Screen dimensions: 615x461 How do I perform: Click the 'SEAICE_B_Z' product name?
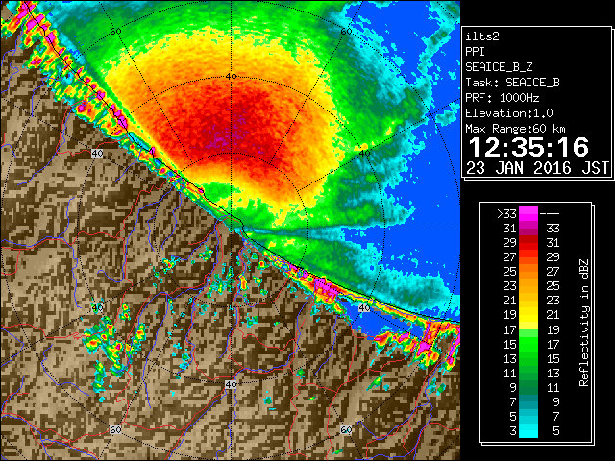[x=499, y=67]
